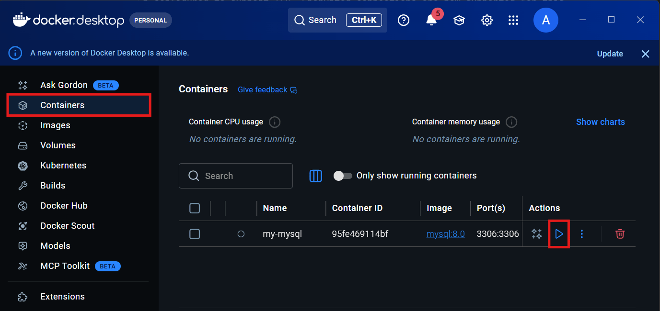660x311 pixels.
Task: Minimize the Docker Desktop window
Action: coord(582,20)
